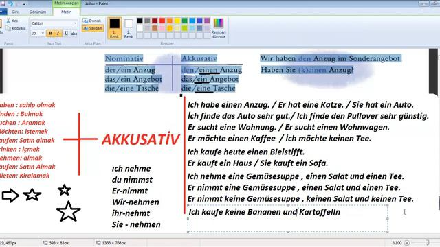Click the %100 zoom level text
This screenshot has height=247, width=440.
coord(397,243)
